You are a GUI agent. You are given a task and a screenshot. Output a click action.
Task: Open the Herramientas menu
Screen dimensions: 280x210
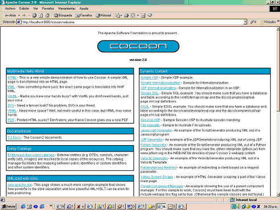[67, 9]
